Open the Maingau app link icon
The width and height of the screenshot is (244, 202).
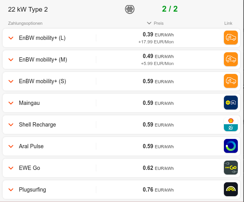tap(231, 103)
